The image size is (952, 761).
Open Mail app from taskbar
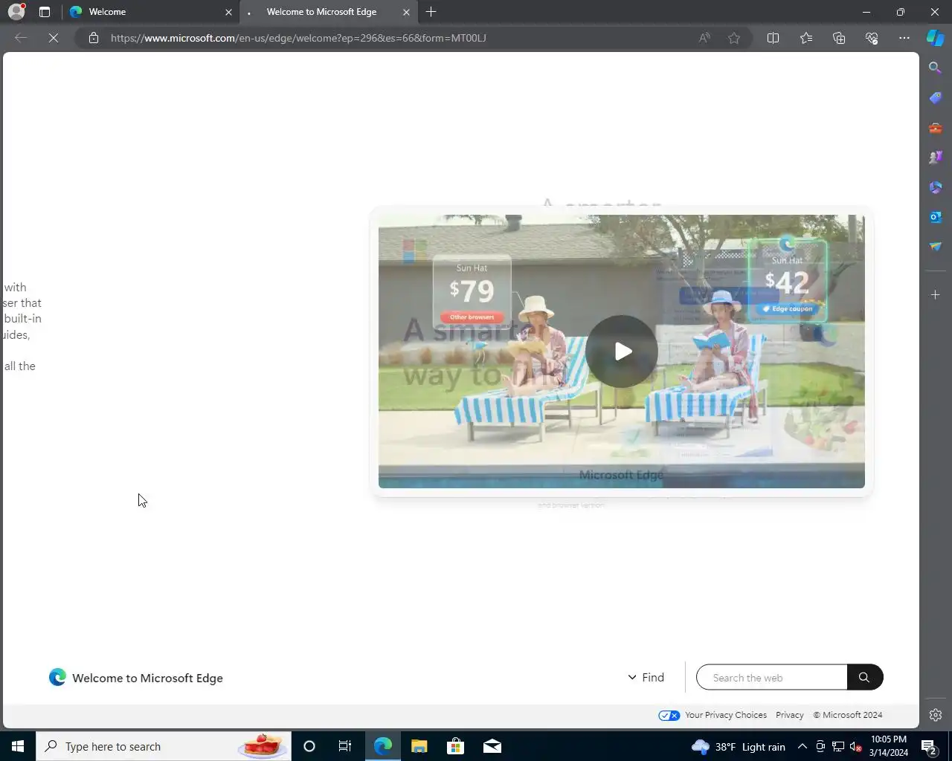click(492, 746)
